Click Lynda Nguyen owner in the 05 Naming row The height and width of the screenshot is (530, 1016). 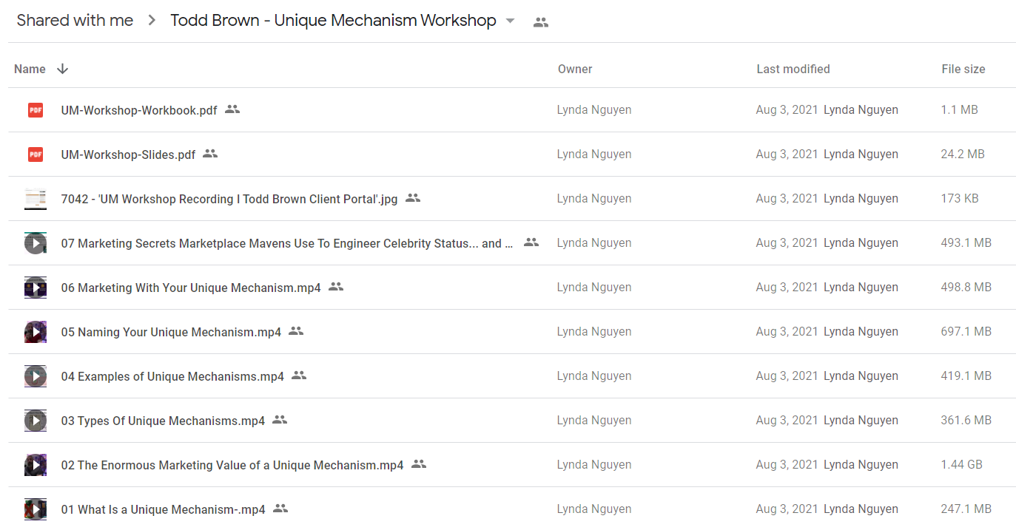(x=594, y=332)
